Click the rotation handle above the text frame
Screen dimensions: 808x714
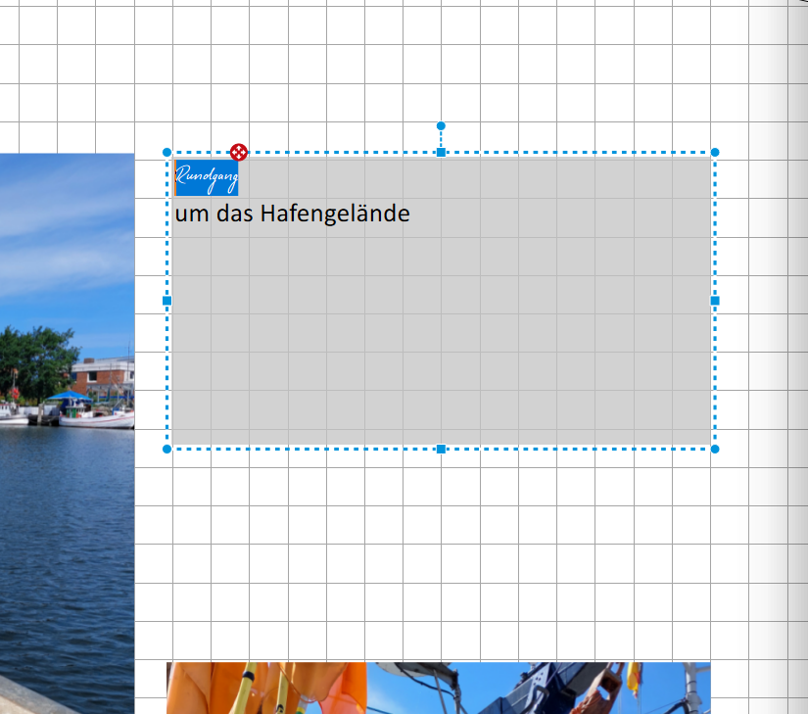tap(441, 125)
